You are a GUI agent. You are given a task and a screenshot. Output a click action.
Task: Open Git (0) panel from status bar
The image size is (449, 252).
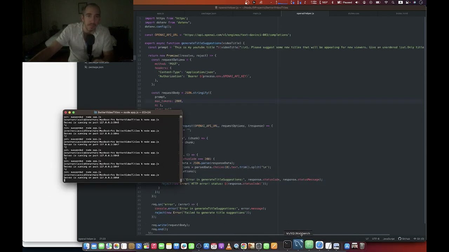click(x=418, y=239)
